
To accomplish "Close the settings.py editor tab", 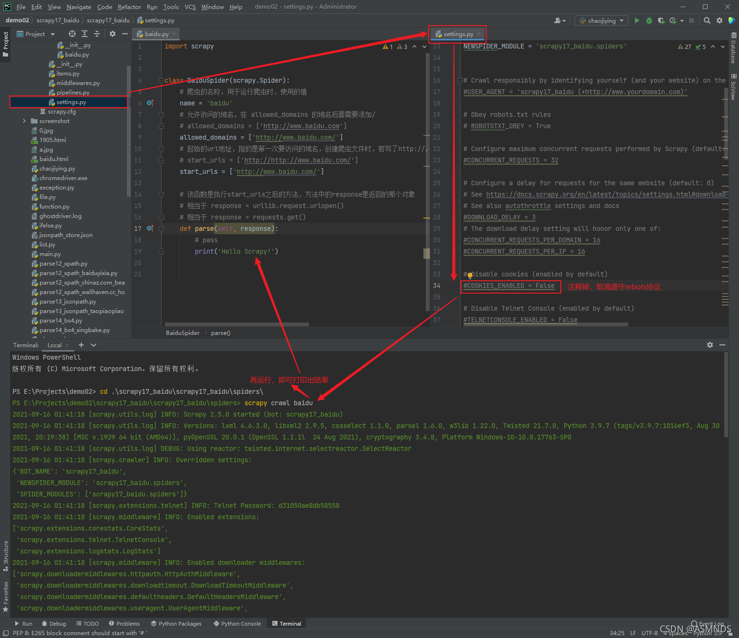I will [x=479, y=34].
